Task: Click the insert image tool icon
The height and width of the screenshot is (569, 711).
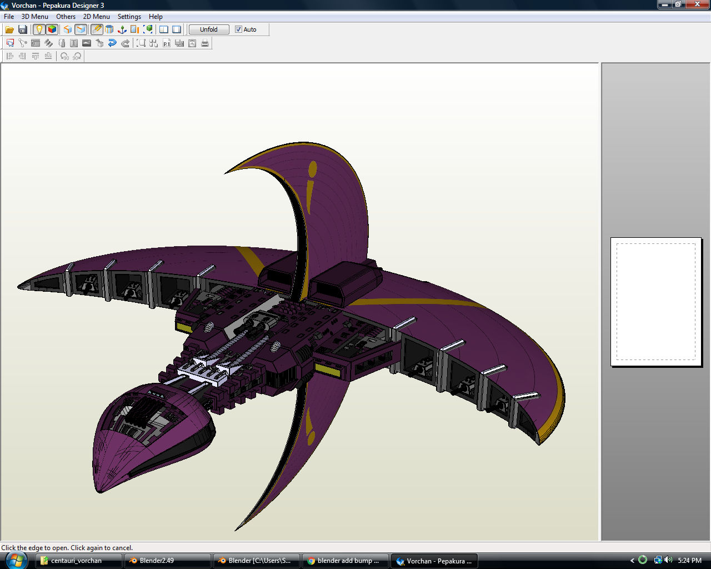Action: pos(87,43)
